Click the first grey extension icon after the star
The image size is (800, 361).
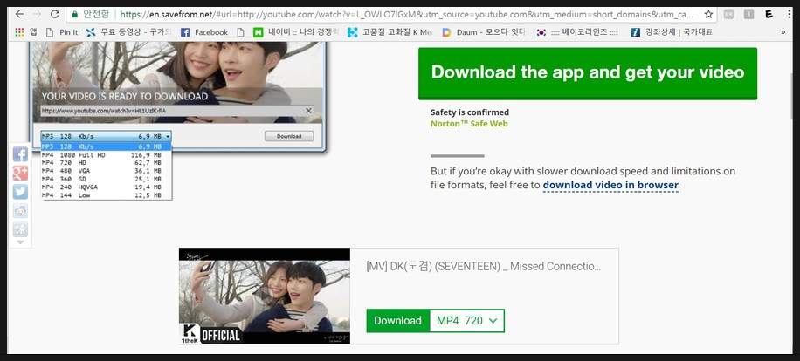click(728, 14)
